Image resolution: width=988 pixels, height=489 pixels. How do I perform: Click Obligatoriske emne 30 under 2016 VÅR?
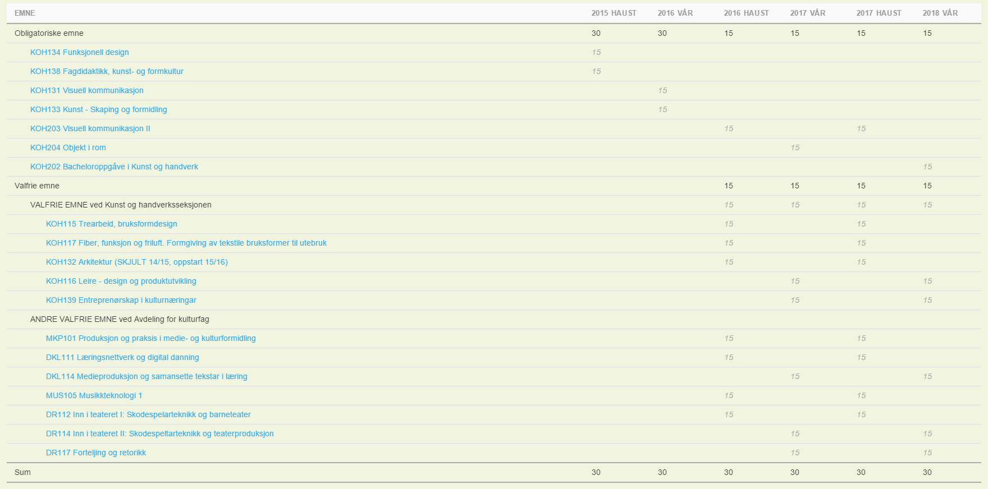[x=662, y=33]
